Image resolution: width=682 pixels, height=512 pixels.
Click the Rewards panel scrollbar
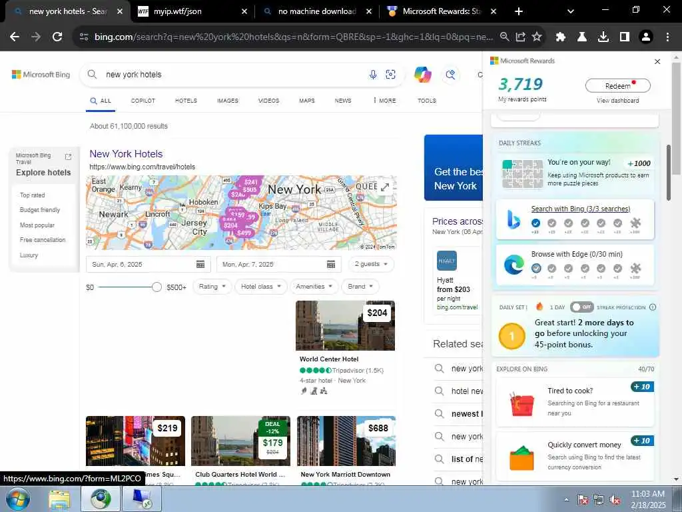pos(669,173)
